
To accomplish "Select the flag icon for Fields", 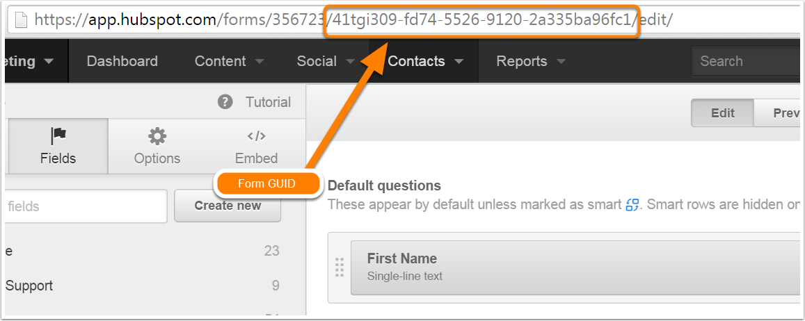I will pos(58,136).
